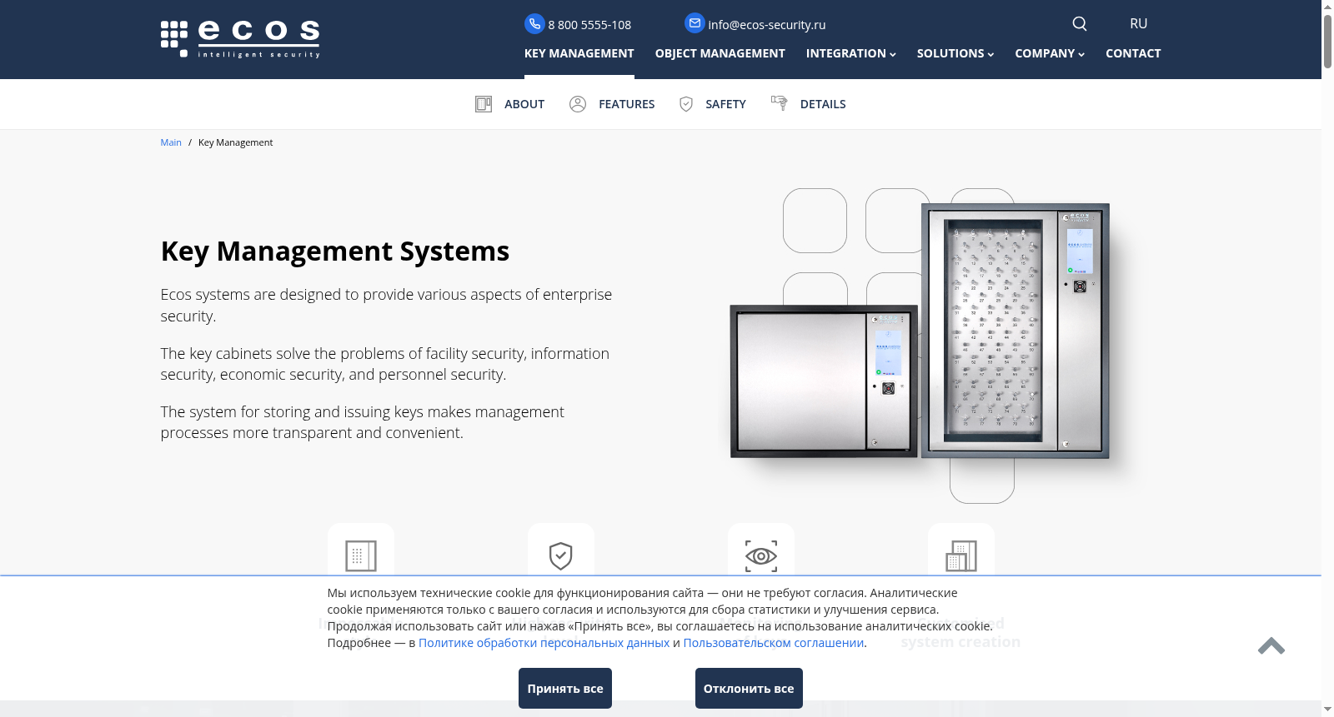Viewport: 1334px width, 717px height.
Task: Click the blue phone icon
Action: click(x=534, y=24)
